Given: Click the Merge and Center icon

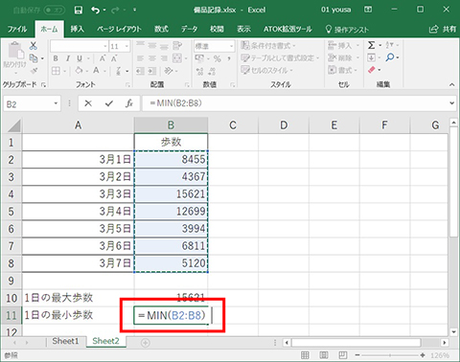Looking at the screenshot, I should [x=177, y=58].
